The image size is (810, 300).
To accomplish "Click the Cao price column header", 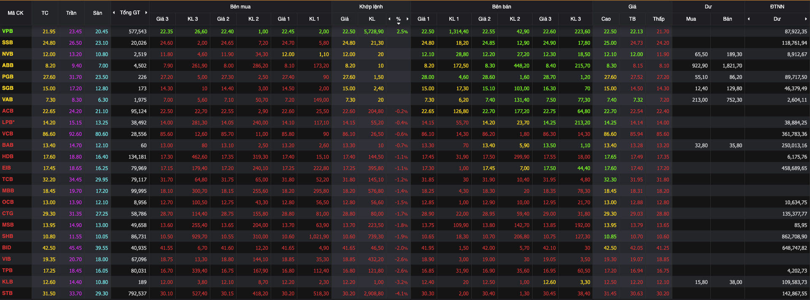I will click(x=606, y=19).
